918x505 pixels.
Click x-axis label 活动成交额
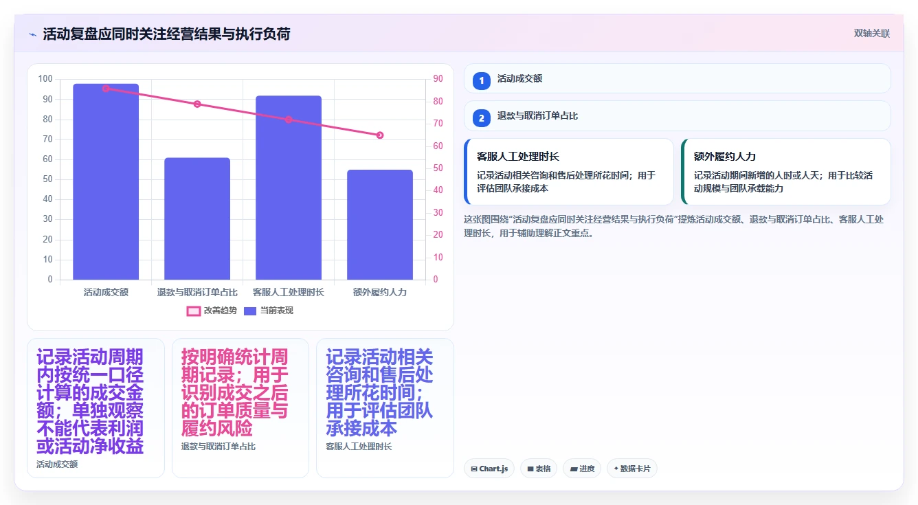(106, 292)
